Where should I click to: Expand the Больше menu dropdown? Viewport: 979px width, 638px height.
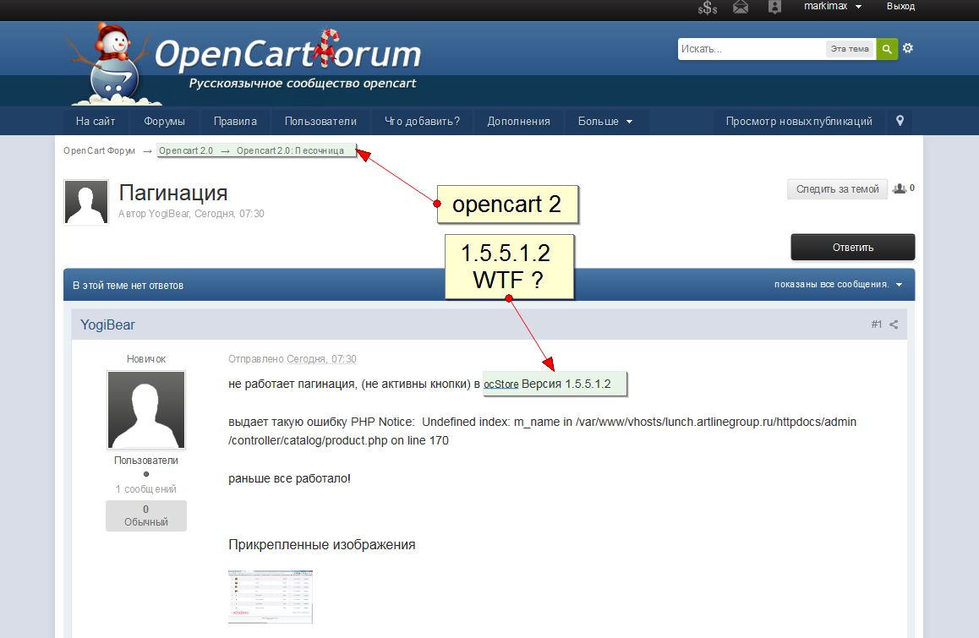(x=605, y=121)
